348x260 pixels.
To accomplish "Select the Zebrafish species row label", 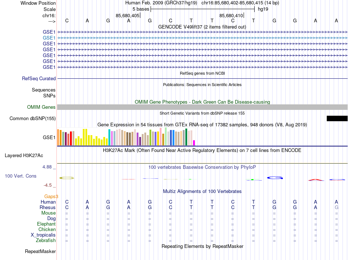I will click(x=46, y=241).
